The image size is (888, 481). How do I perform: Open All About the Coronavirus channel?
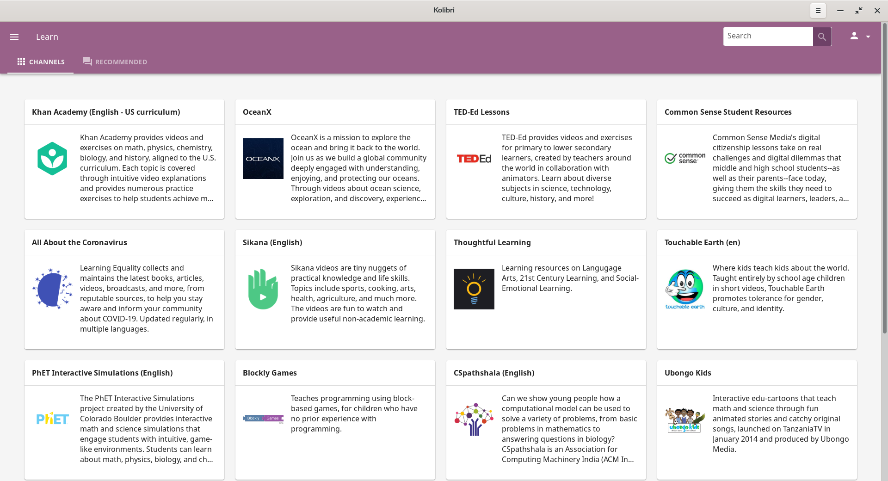pos(80,243)
